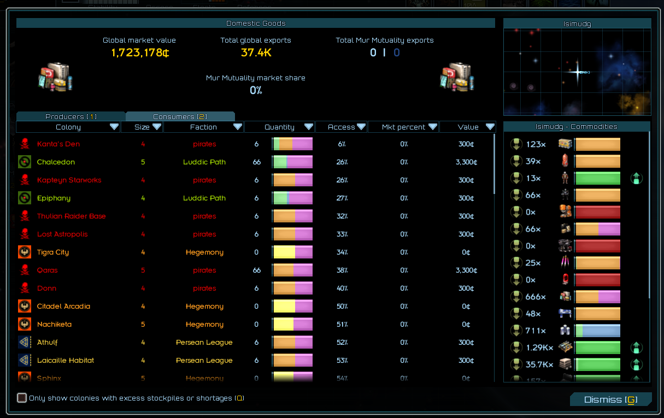Click the pirate skull icon beside Kanta's Den
Screen dimensions: 664x418
point(24,144)
